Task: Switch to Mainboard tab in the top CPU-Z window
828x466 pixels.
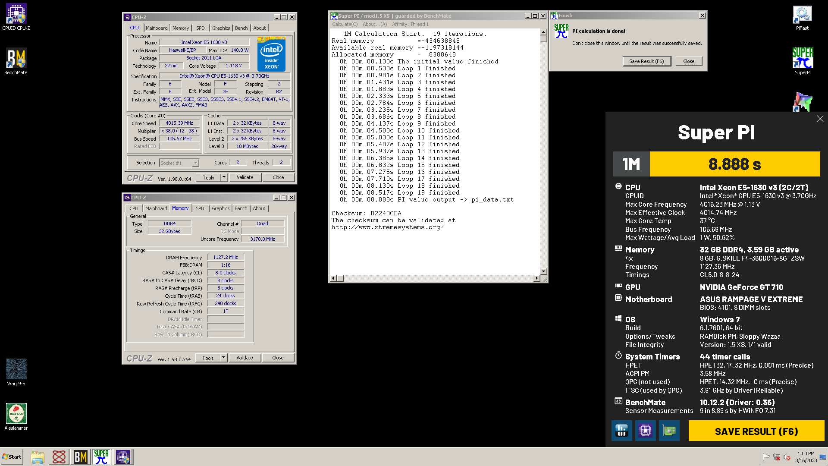Action: click(157, 28)
